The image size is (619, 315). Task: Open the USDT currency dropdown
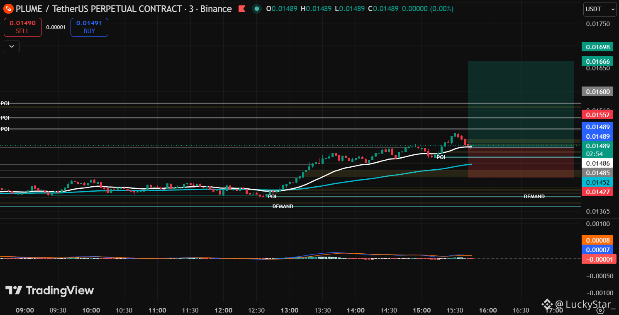click(x=600, y=9)
